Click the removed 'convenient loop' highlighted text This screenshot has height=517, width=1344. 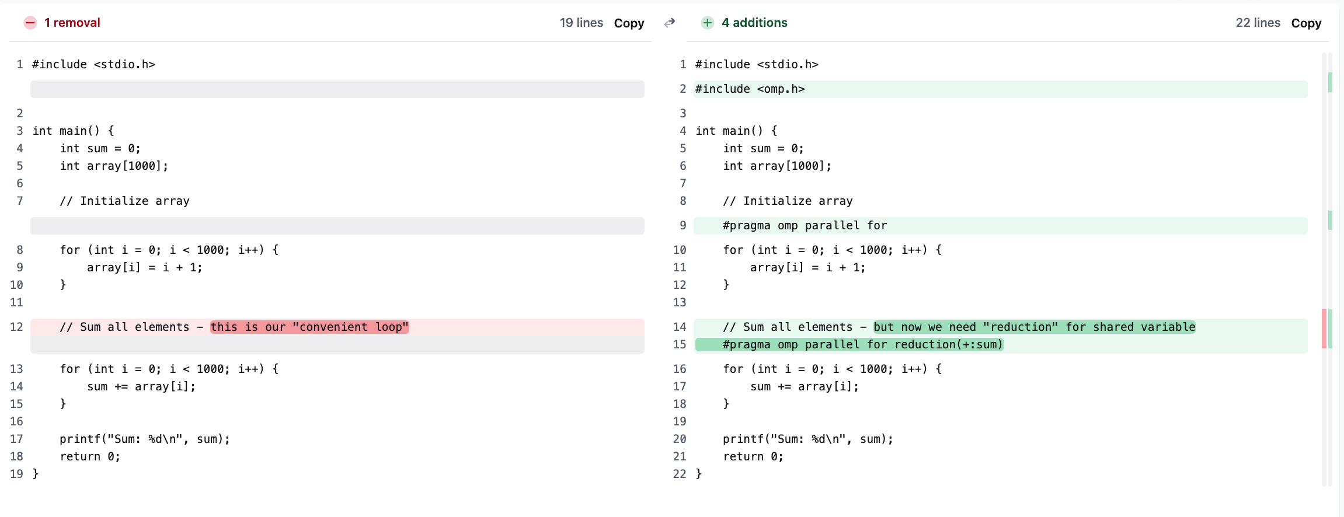point(309,327)
